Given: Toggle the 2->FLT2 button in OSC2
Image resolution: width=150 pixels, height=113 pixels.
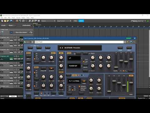Looking at the screenshot, I should (51, 68).
